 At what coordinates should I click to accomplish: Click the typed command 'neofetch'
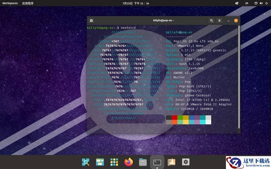pos(128,28)
